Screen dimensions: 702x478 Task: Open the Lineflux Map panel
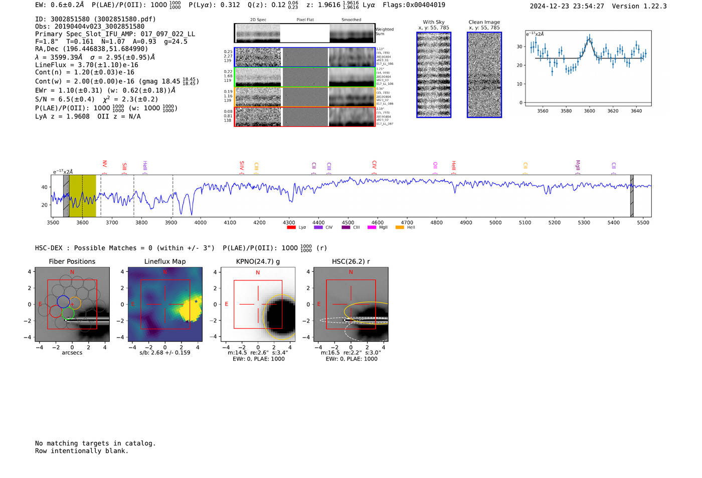(x=165, y=304)
